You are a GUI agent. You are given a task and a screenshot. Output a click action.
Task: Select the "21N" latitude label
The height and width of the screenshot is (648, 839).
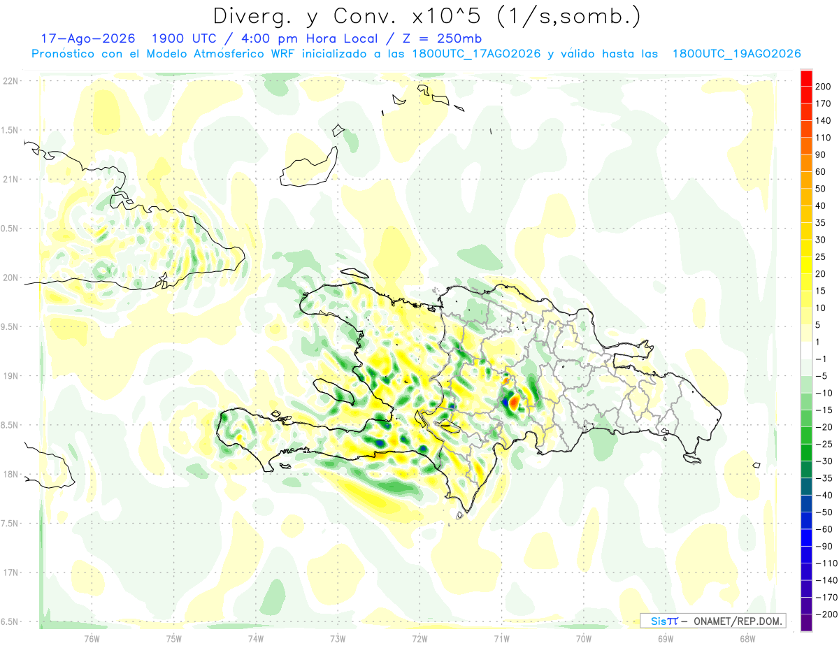click(10, 179)
